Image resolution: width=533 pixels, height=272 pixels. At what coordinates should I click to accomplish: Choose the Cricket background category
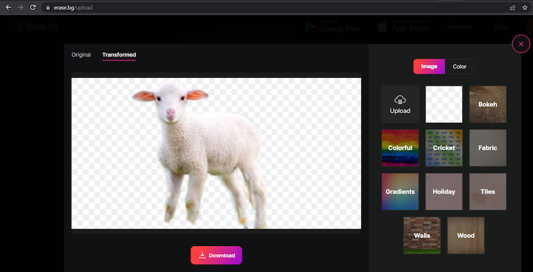(x=444, y=148)
